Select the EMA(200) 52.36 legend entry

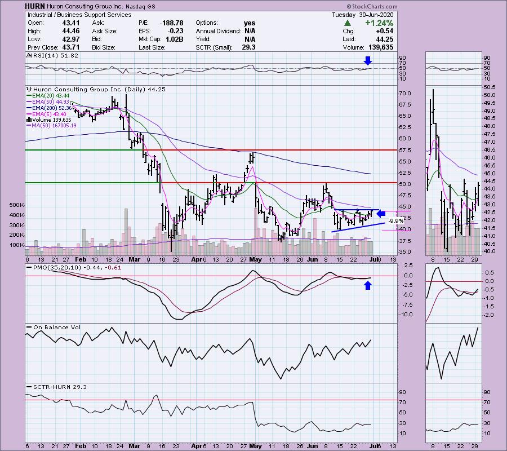(x=50, y=108)
